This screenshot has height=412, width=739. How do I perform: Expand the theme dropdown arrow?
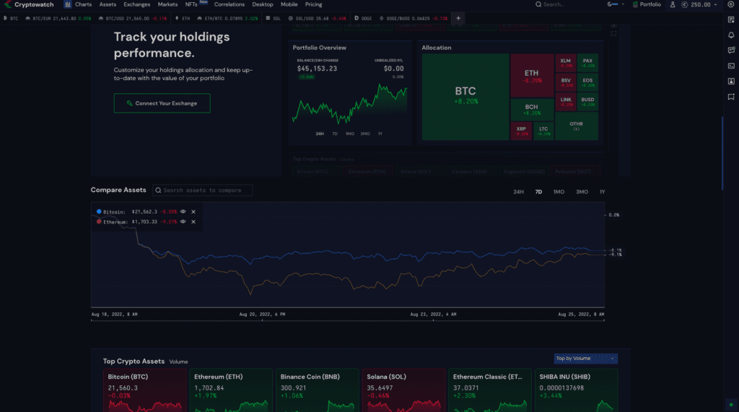click(x=623, y=4)
